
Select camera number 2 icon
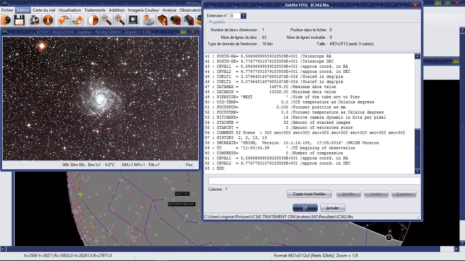(175, 20)
